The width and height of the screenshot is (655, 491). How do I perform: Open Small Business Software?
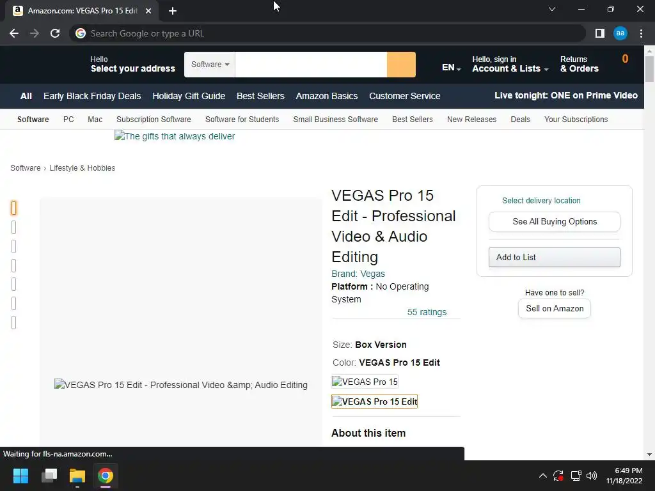pos(335,120)
